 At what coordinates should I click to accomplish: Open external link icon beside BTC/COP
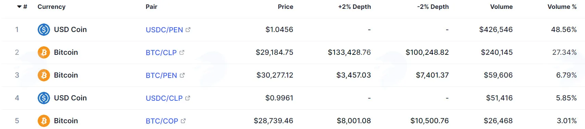coord(183,121)
